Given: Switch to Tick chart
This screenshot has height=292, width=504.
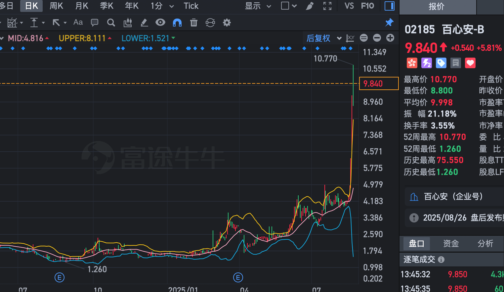Looking at the screenshot, I should (x=191, y=6).
